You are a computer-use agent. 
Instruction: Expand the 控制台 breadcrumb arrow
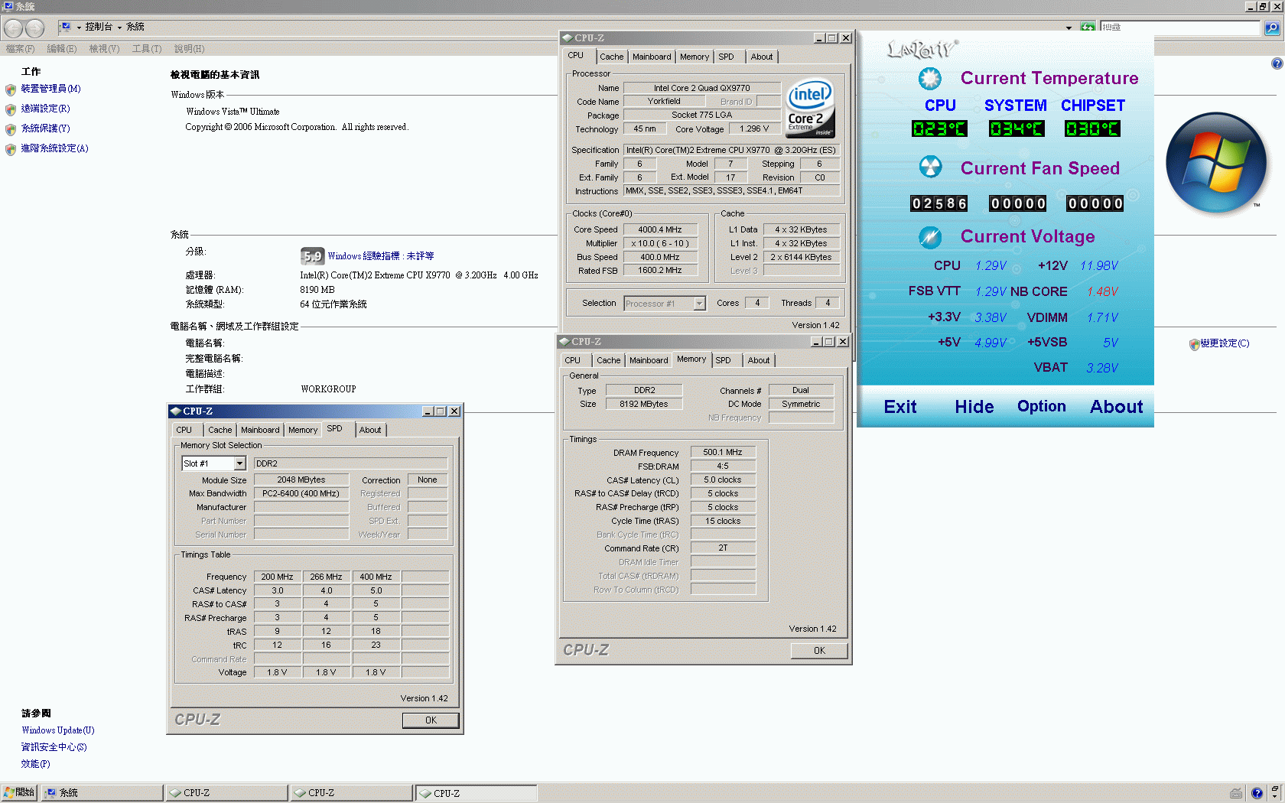click(119, 28)
